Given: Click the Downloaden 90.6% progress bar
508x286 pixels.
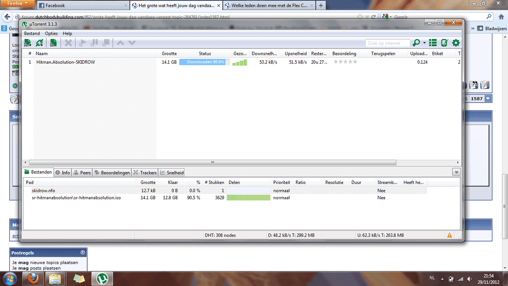Looking at the screenshot, I should click(205, 62).
